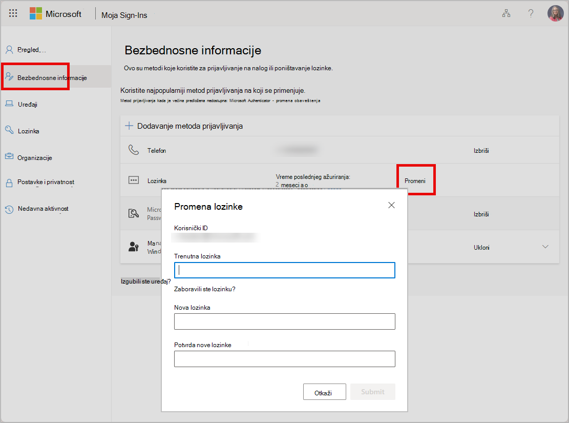Click the Microsoft logo

(x=35, y=13)
